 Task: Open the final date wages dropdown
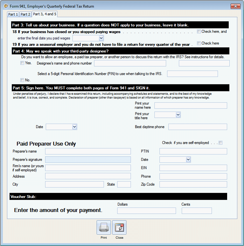click(101, 38)
